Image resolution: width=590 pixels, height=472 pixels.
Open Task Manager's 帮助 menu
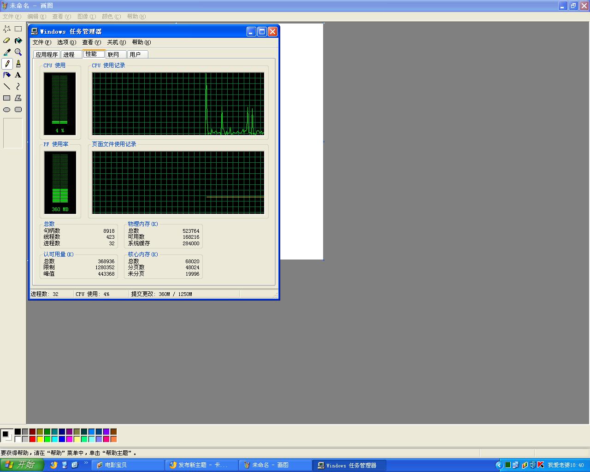point(142,42)
